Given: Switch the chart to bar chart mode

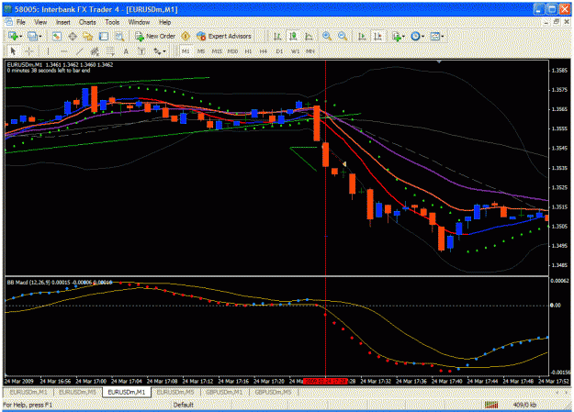Looking at the screenshot, I should (x=277, y=36).
